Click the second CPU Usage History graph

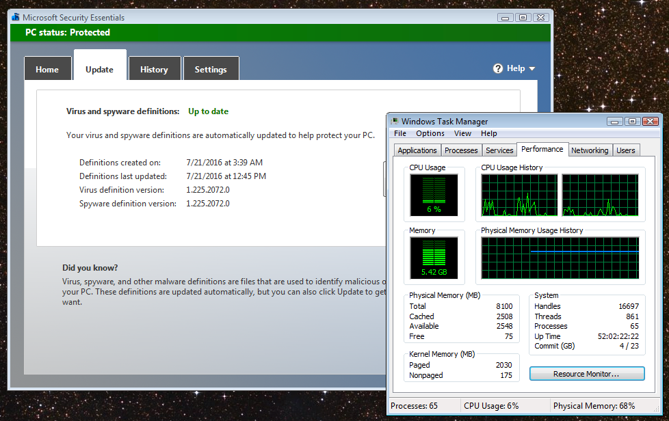pyautogui.click(x=600, y=195)
